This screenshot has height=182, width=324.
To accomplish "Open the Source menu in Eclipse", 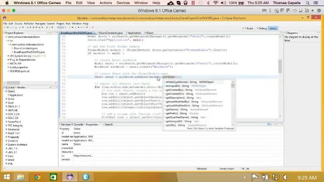I will [x=18, y=24].
